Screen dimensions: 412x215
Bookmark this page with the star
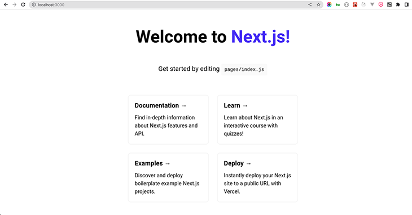click(318, 5)
